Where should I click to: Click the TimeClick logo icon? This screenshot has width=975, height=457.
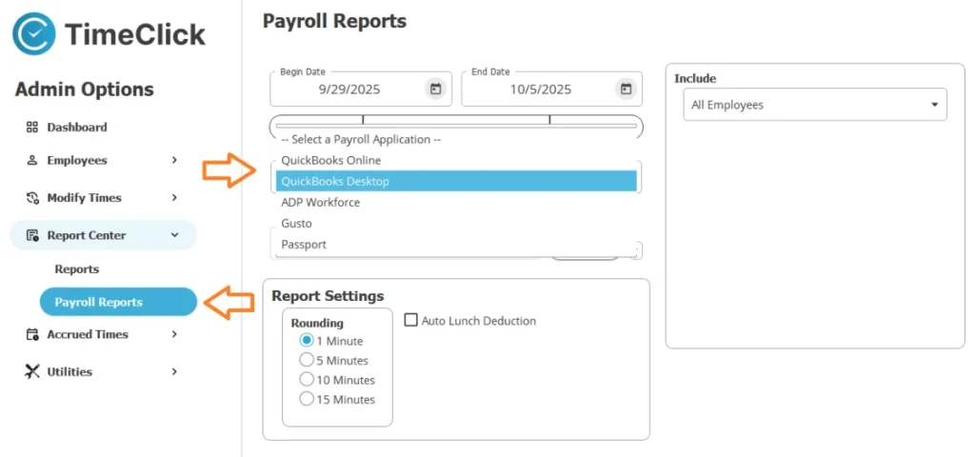pos(34,34)
